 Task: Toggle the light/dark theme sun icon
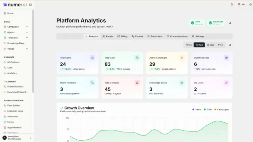coord(250,5)
